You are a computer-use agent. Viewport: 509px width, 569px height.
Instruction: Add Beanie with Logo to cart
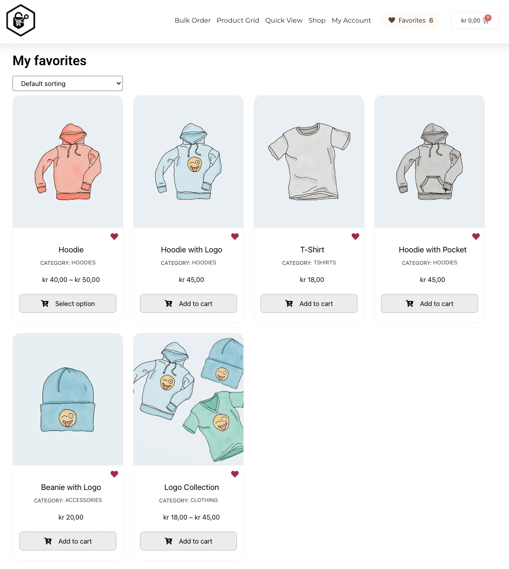tap(68, 541)
